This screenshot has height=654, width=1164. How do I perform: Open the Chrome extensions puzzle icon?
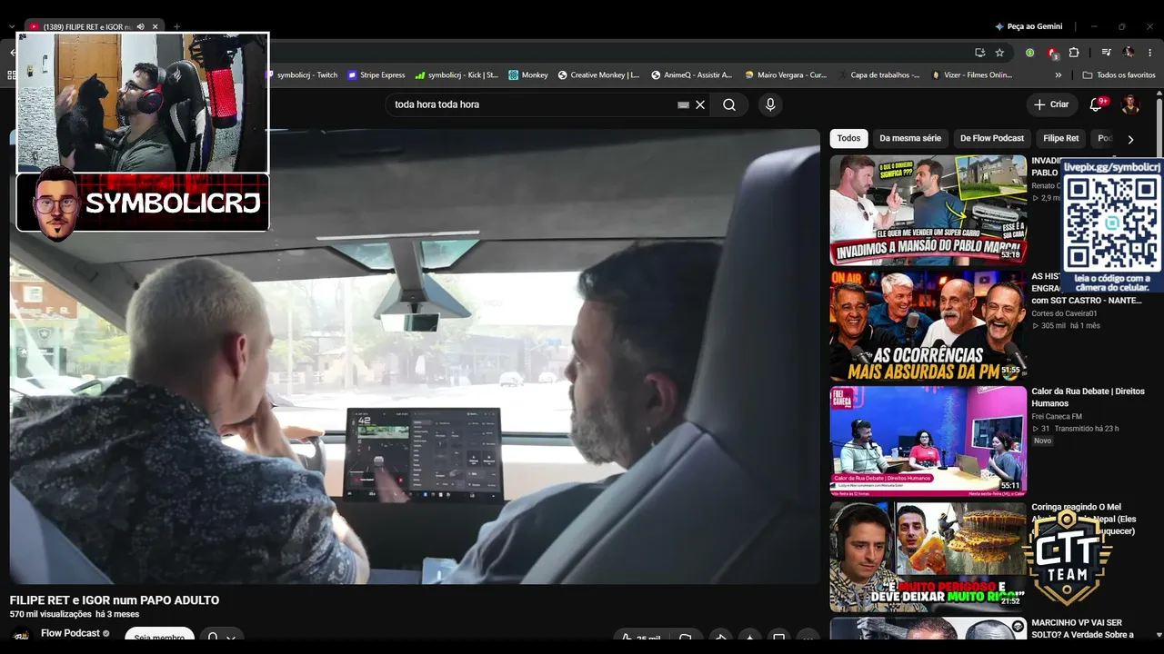1074,53
